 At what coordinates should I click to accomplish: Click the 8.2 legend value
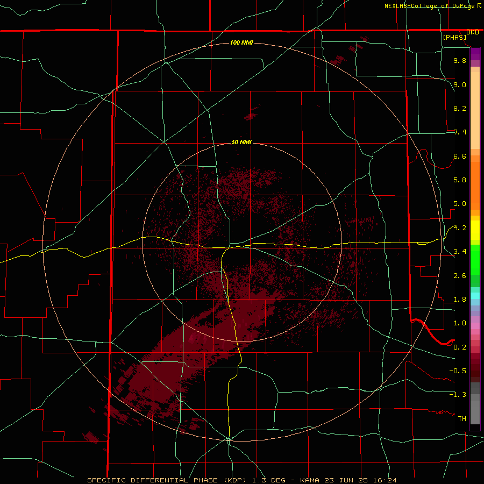(x=460, y=108)
